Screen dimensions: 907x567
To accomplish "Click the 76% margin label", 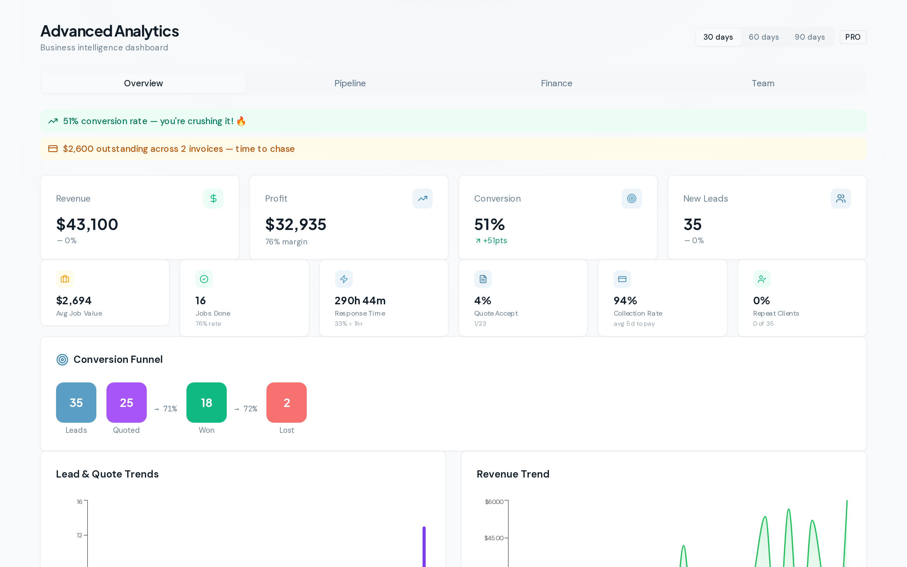I will pyautogui.click(x=286, y=242).
